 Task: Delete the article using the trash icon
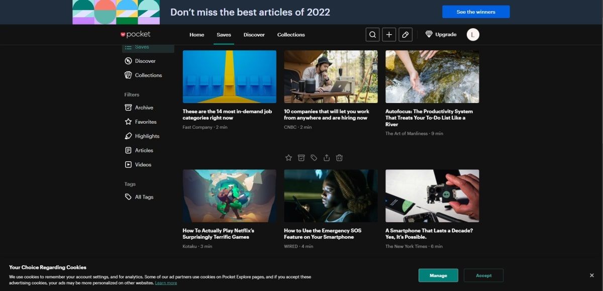pos(339,158)
